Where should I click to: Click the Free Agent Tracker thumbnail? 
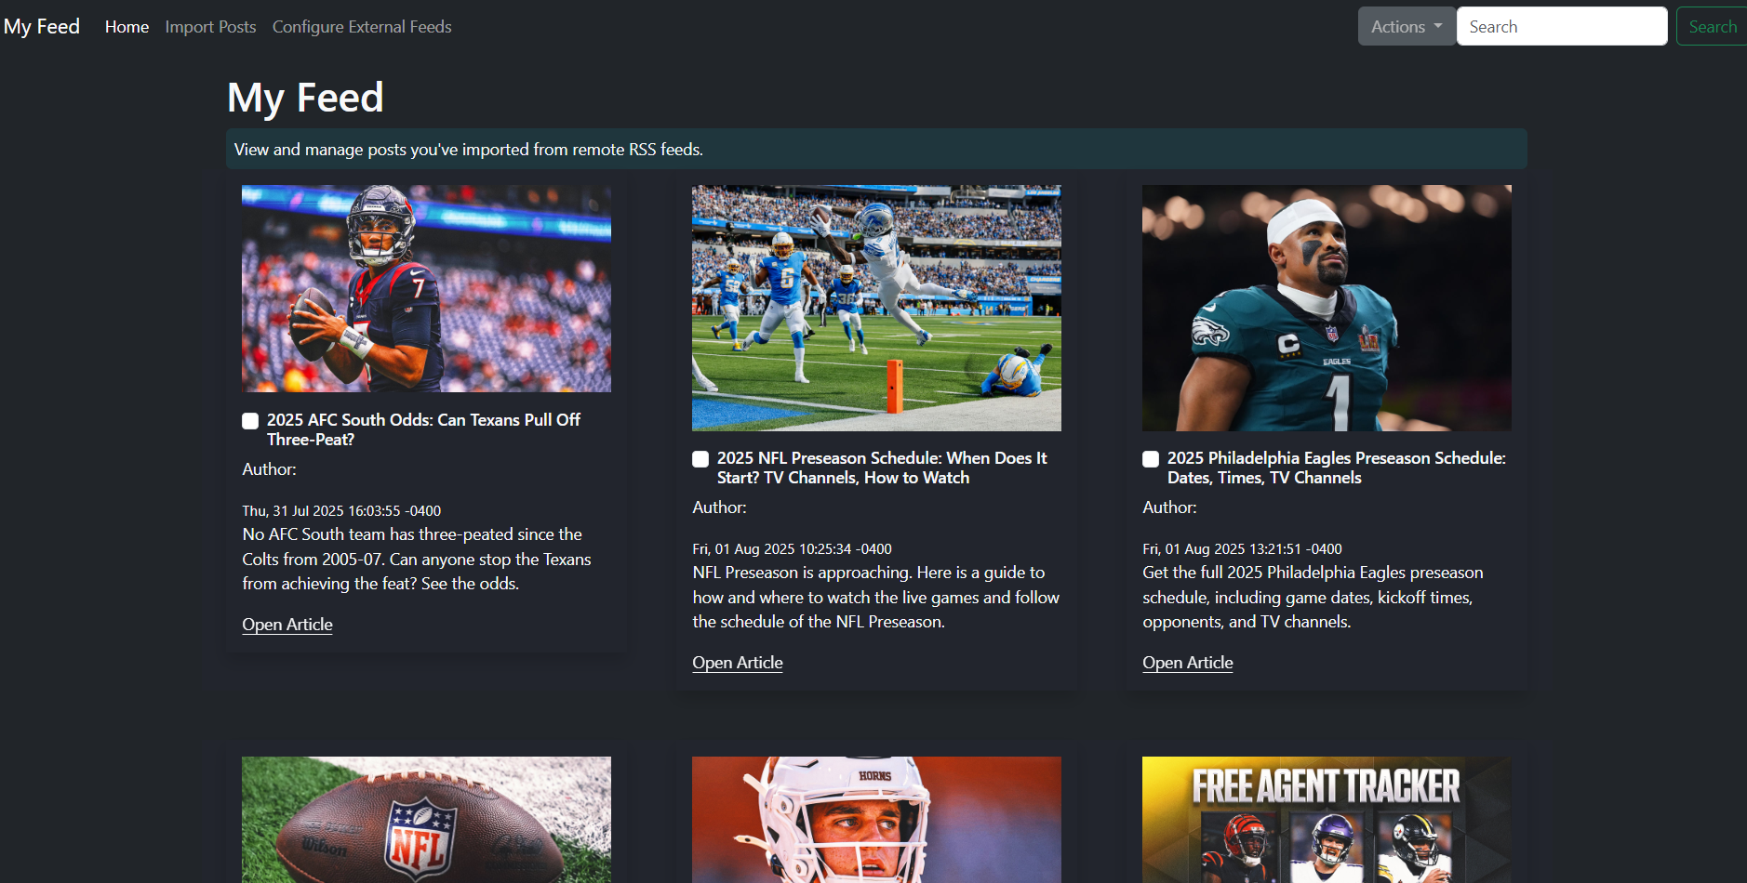tap(1327, 820)
